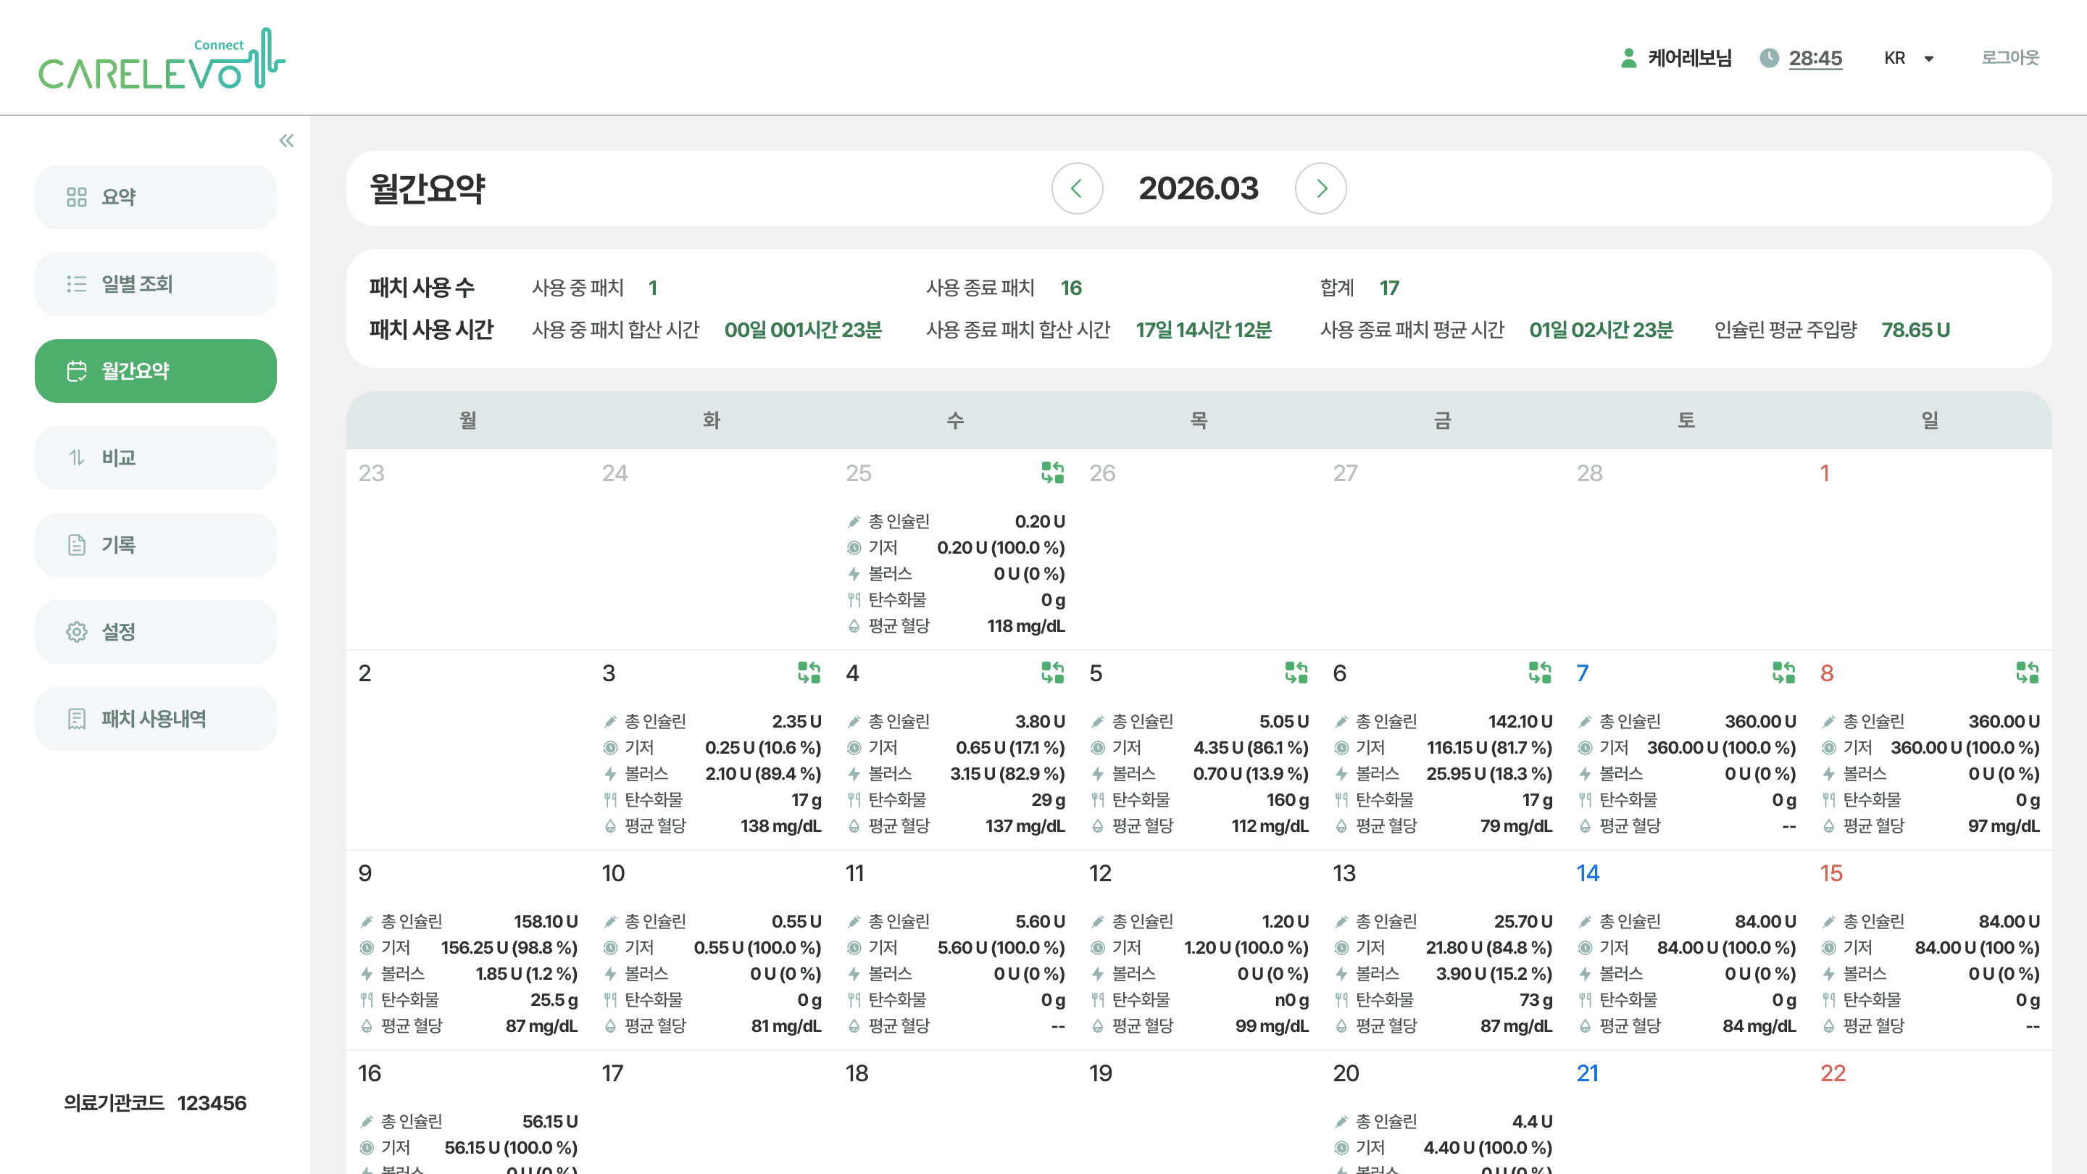Click patch change icon on day 7
Screen dimensions: 2087x1174
1784,673
